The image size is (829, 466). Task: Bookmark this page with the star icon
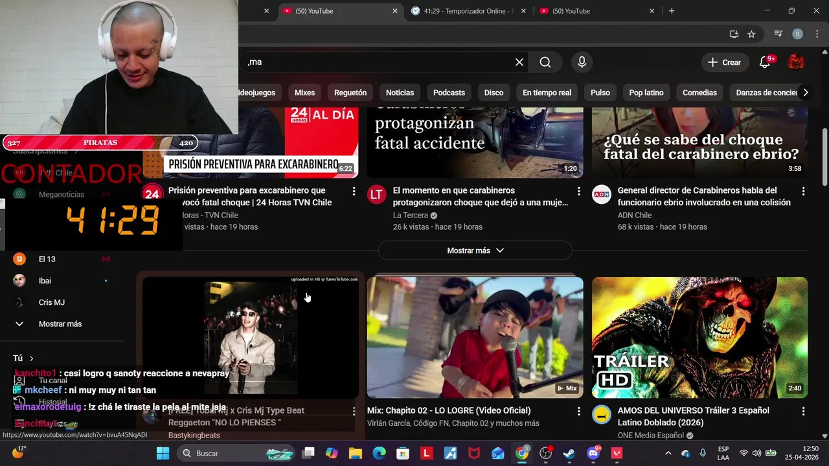point(751,34)
